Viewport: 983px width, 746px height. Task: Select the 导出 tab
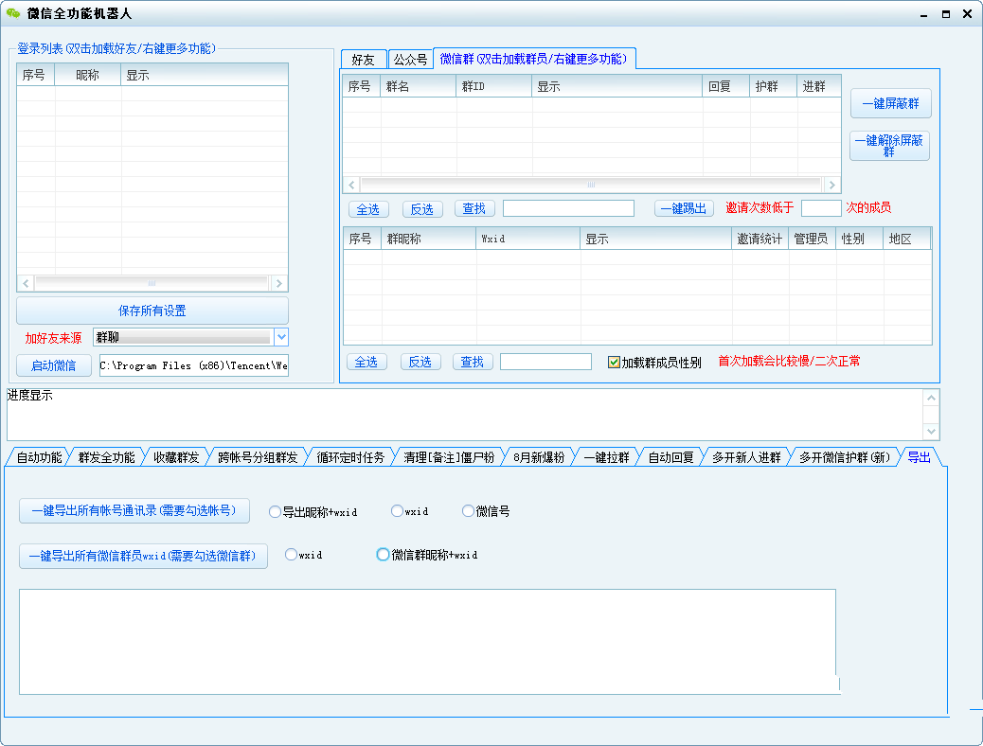click(x=919, y=457)
